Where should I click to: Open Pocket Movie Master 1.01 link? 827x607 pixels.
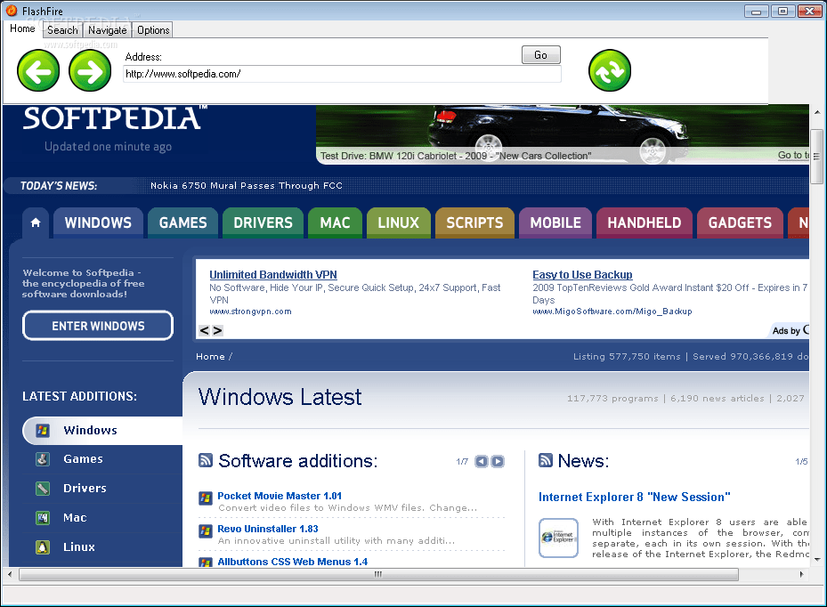pos(280,496)
